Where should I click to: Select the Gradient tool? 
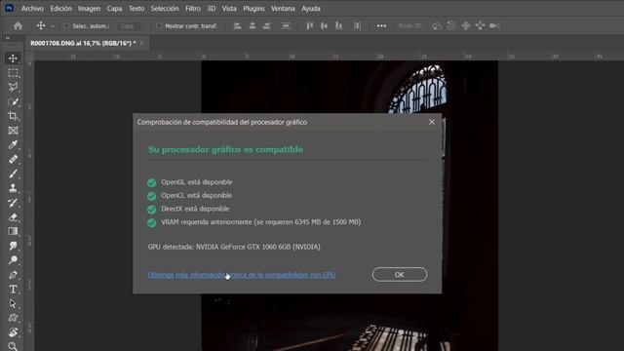[x=13, y=231]
